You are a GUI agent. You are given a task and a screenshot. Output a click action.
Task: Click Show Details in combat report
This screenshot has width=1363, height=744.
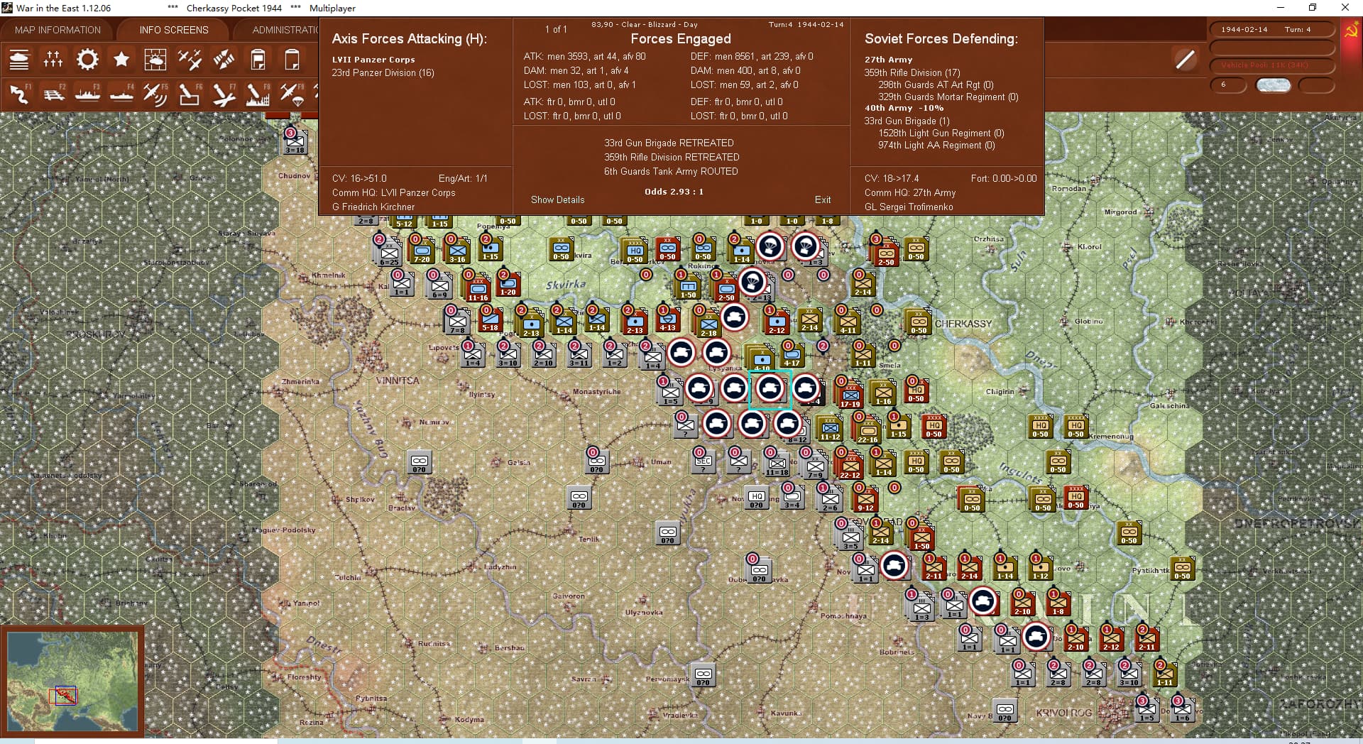[558, 199]
